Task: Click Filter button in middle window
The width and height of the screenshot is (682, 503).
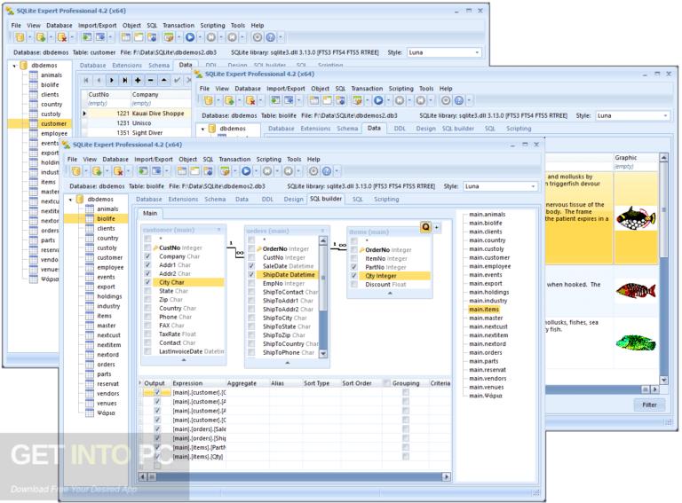Action: [649, 405]
